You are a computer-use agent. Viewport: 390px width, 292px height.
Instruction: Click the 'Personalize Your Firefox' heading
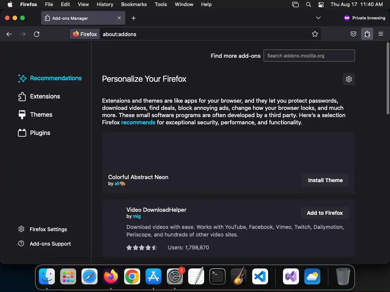click(144, 79)
